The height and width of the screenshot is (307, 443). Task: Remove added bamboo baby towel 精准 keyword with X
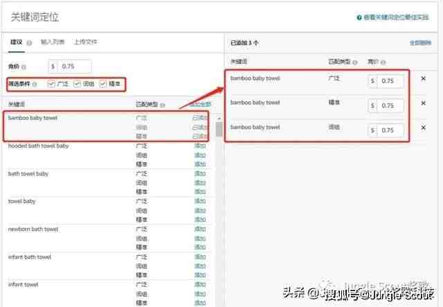(423, 103)
